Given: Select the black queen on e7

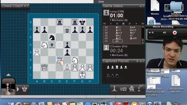Looking at the screenshot, I should (x=67, y=30).
